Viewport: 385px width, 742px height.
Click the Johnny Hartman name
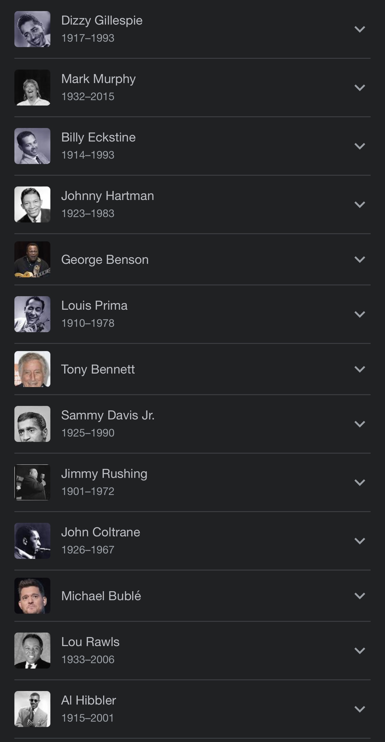pos(107,196)
